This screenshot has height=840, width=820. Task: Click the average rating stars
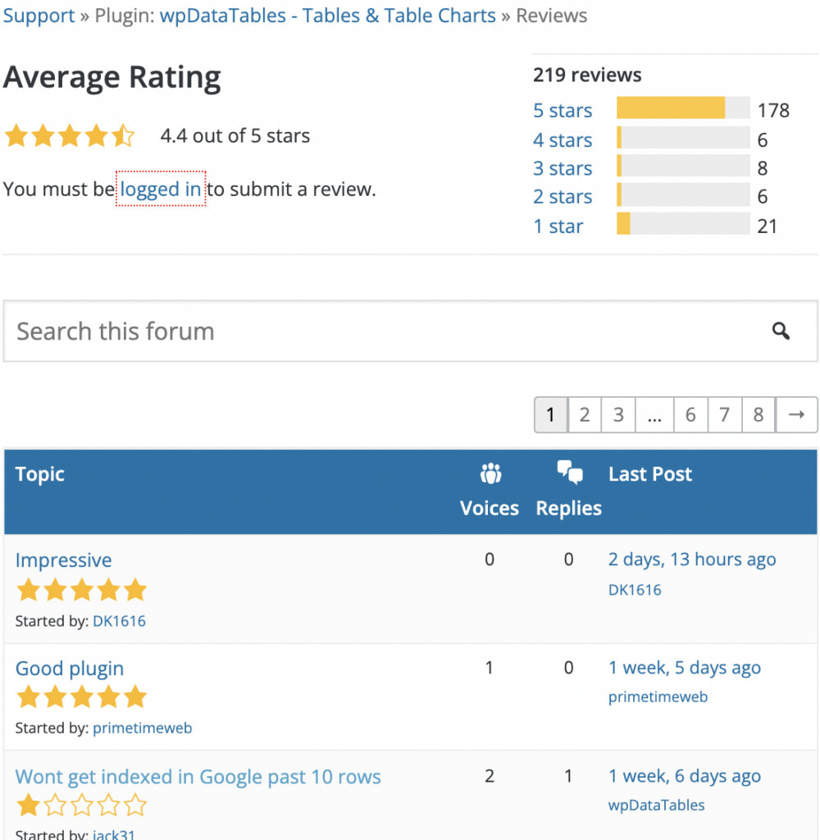tap(70, 135)
